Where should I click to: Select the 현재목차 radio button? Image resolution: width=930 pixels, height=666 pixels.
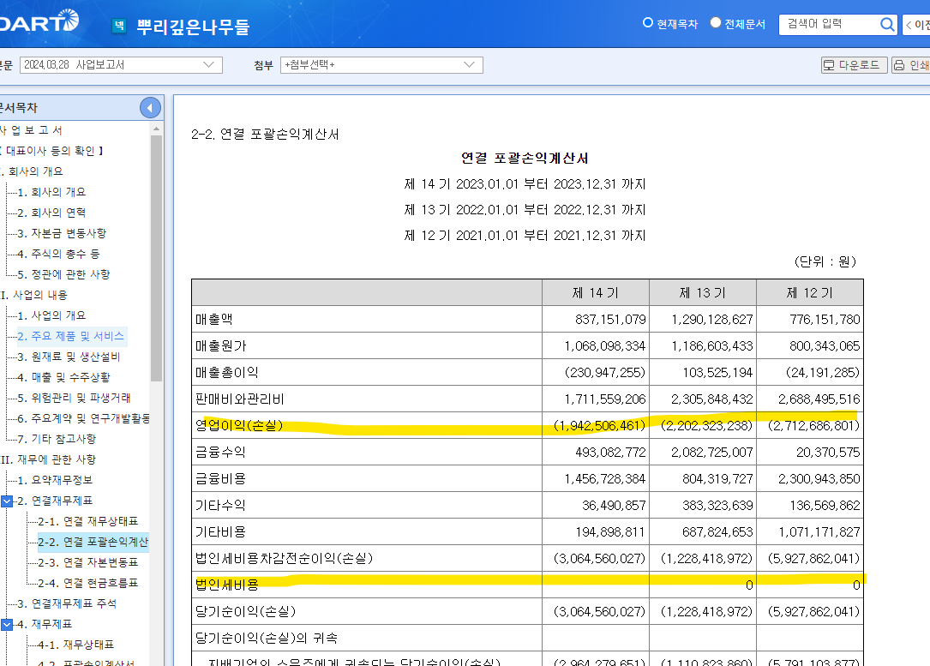tap(648, 22)
